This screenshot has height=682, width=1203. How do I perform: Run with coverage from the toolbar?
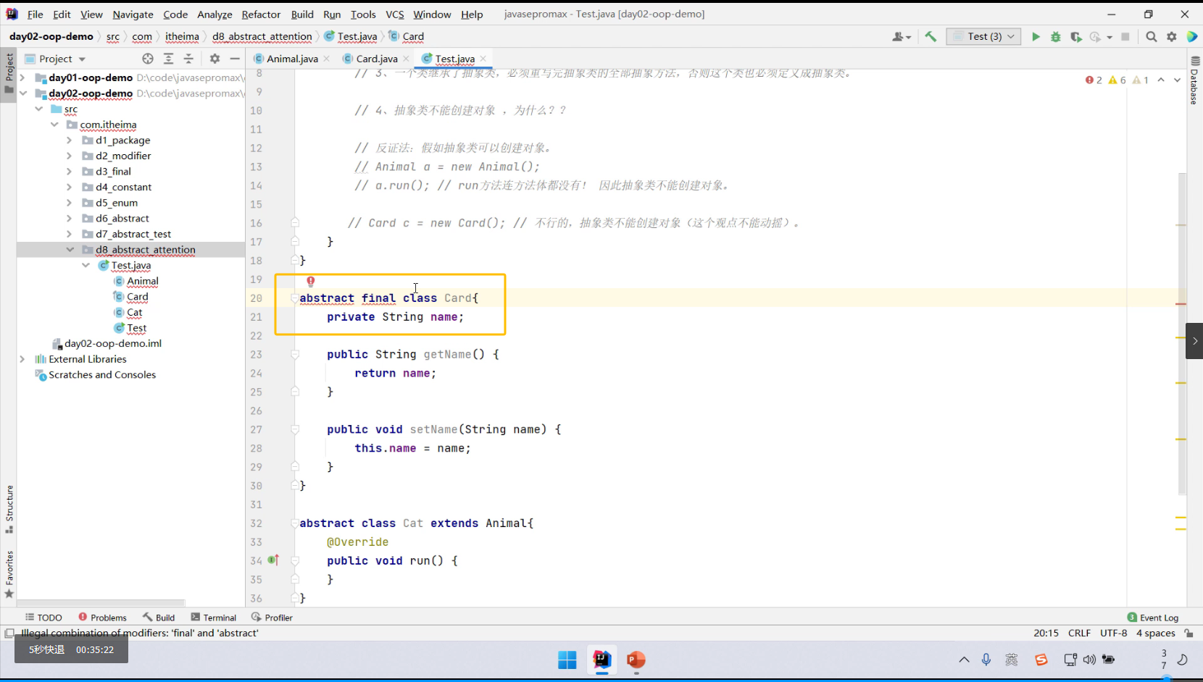tap(1075, 36)
